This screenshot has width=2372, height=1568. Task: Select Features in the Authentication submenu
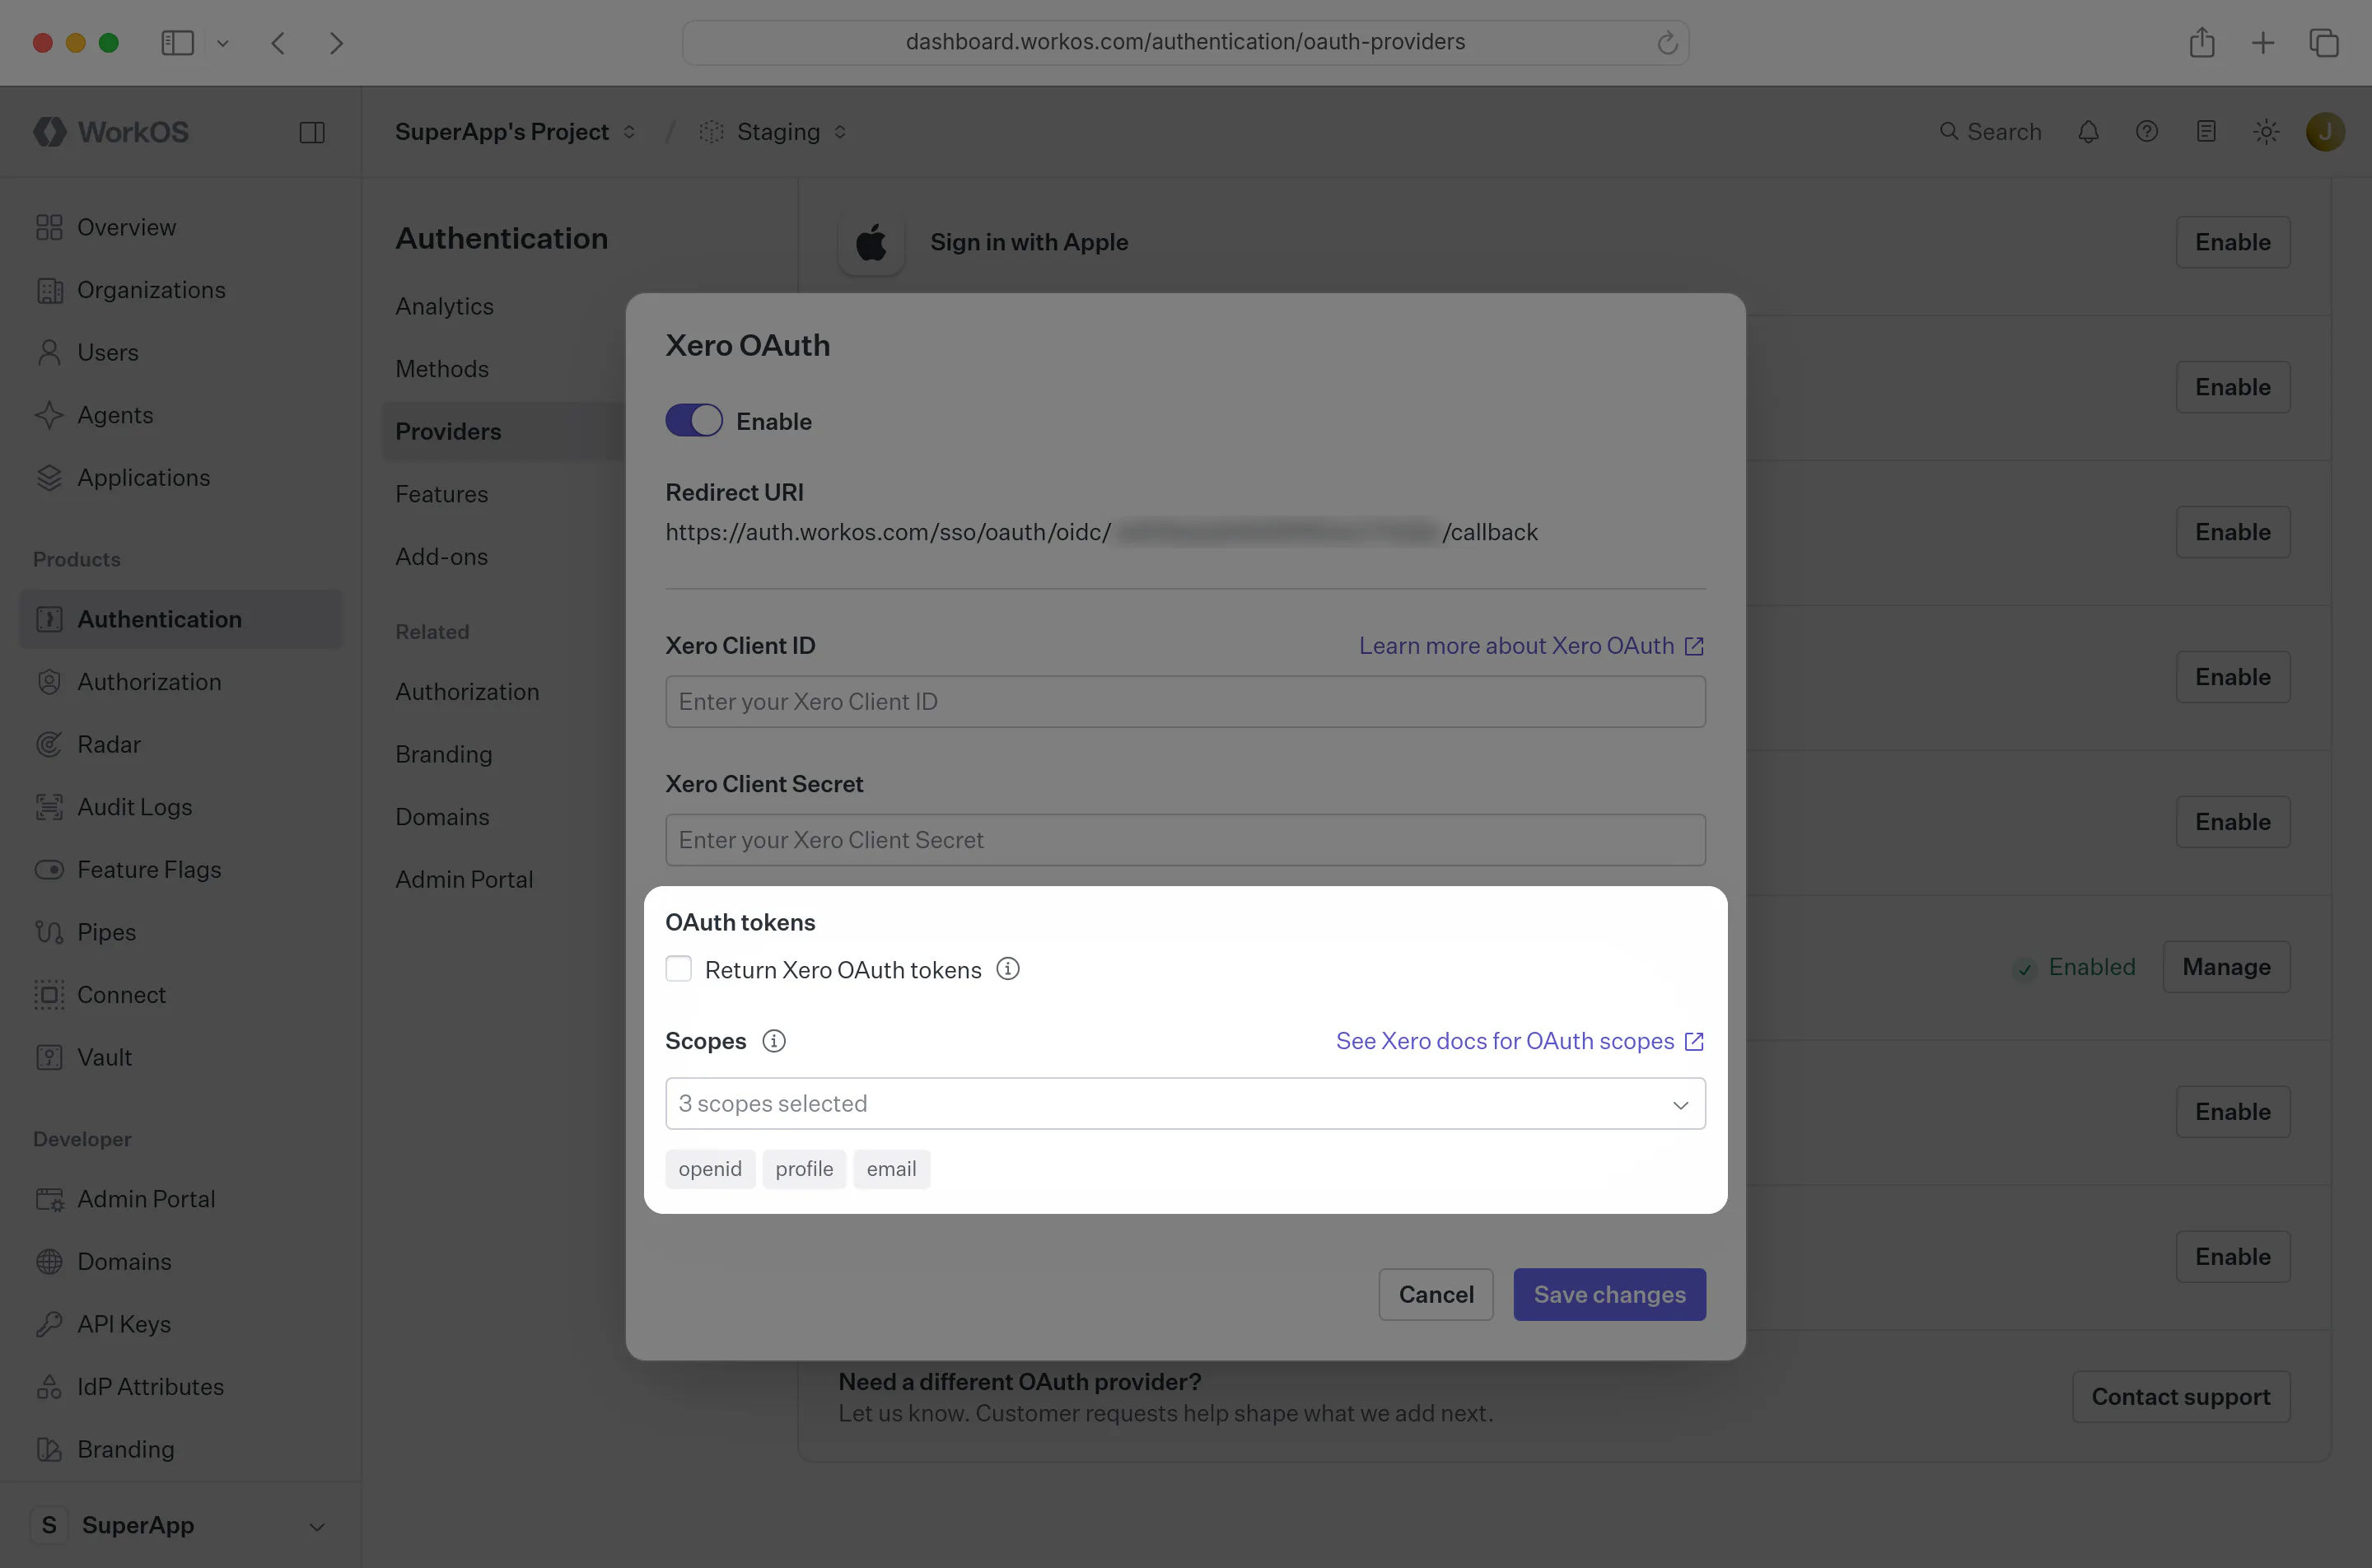[x=442, y=494]
